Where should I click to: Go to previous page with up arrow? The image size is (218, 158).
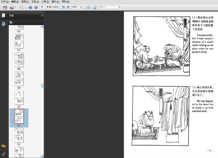pos(30,7)
